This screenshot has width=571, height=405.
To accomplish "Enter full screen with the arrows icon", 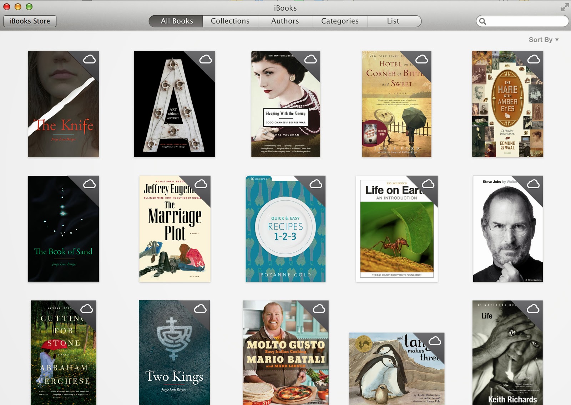I will [565, 7].
